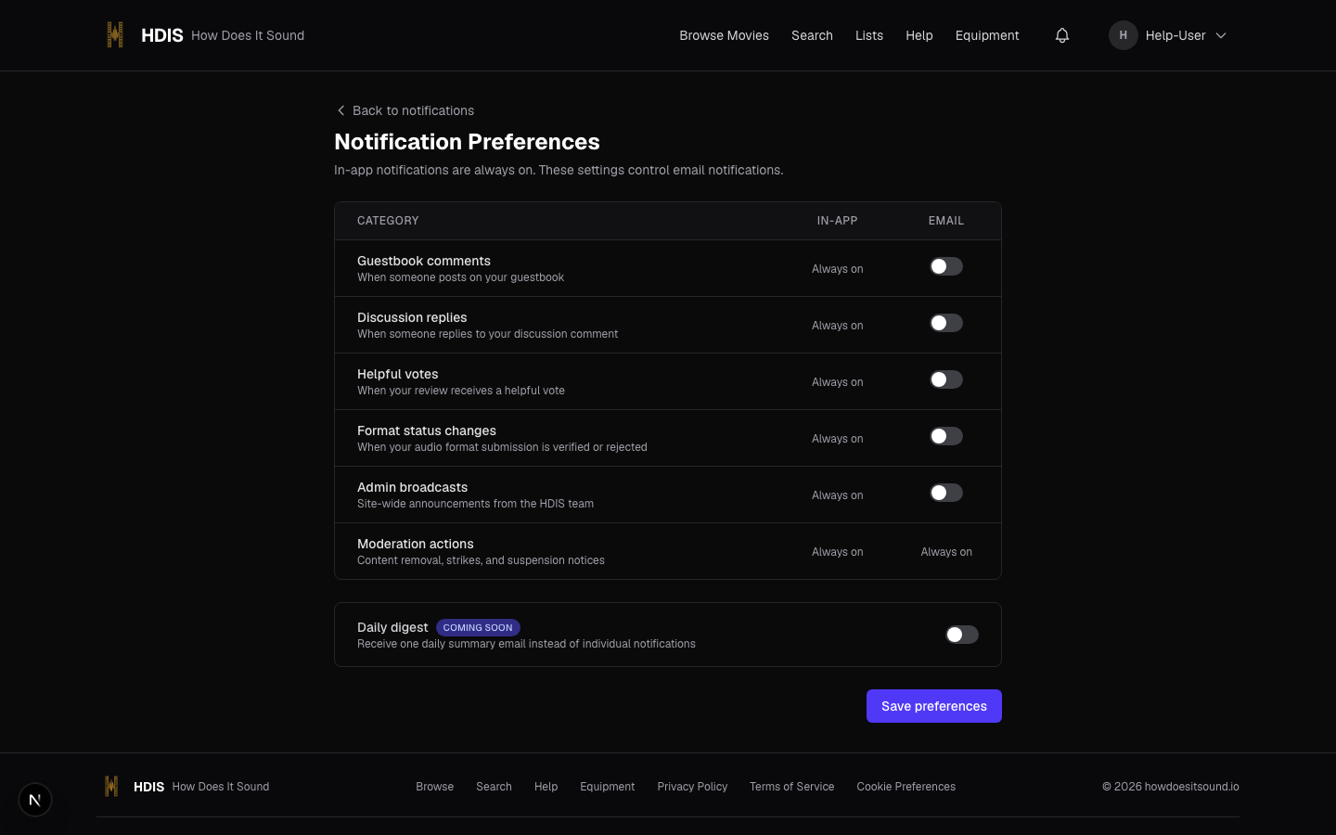The height and width of the screenshot is (835, 1336).
Task: Open the notifications bell icon
Action: [x=1062, y=35]
